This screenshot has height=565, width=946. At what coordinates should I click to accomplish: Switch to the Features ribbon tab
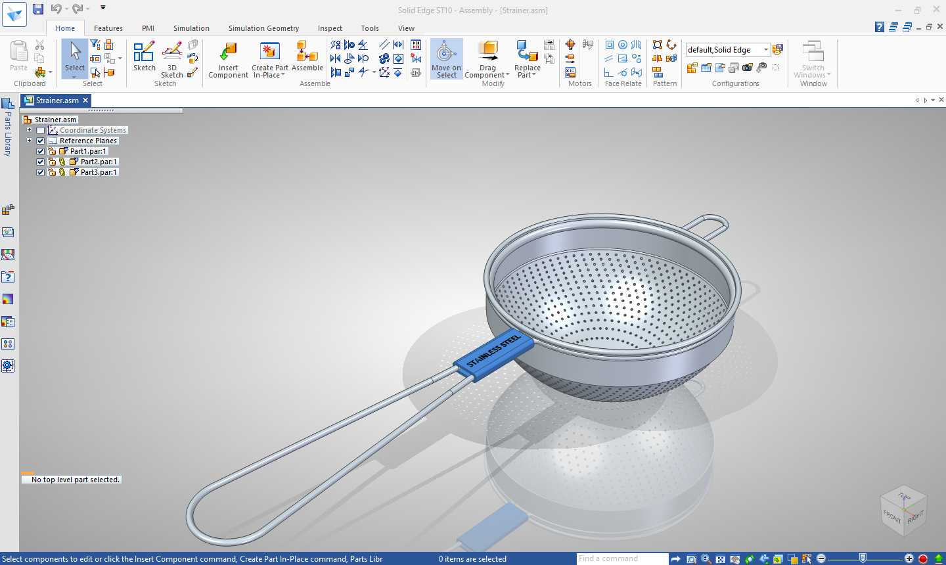108,28
